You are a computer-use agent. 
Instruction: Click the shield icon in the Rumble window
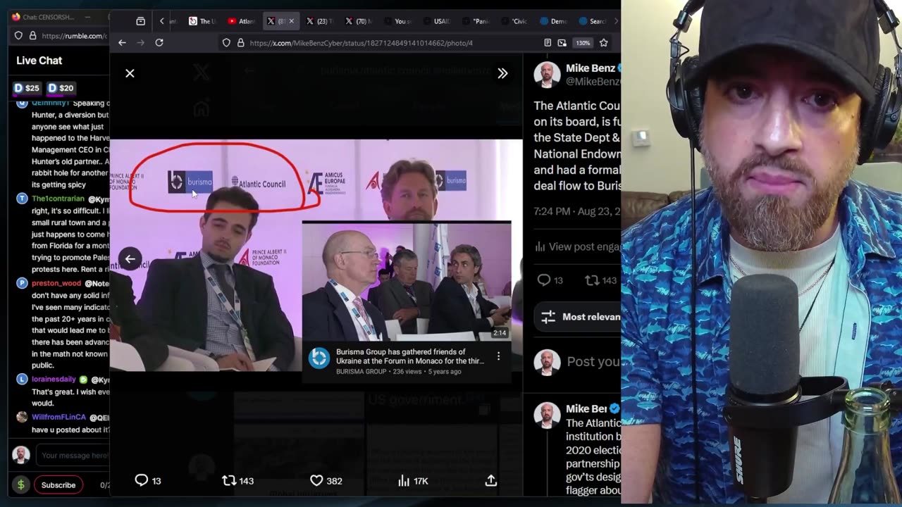[18, 35]
